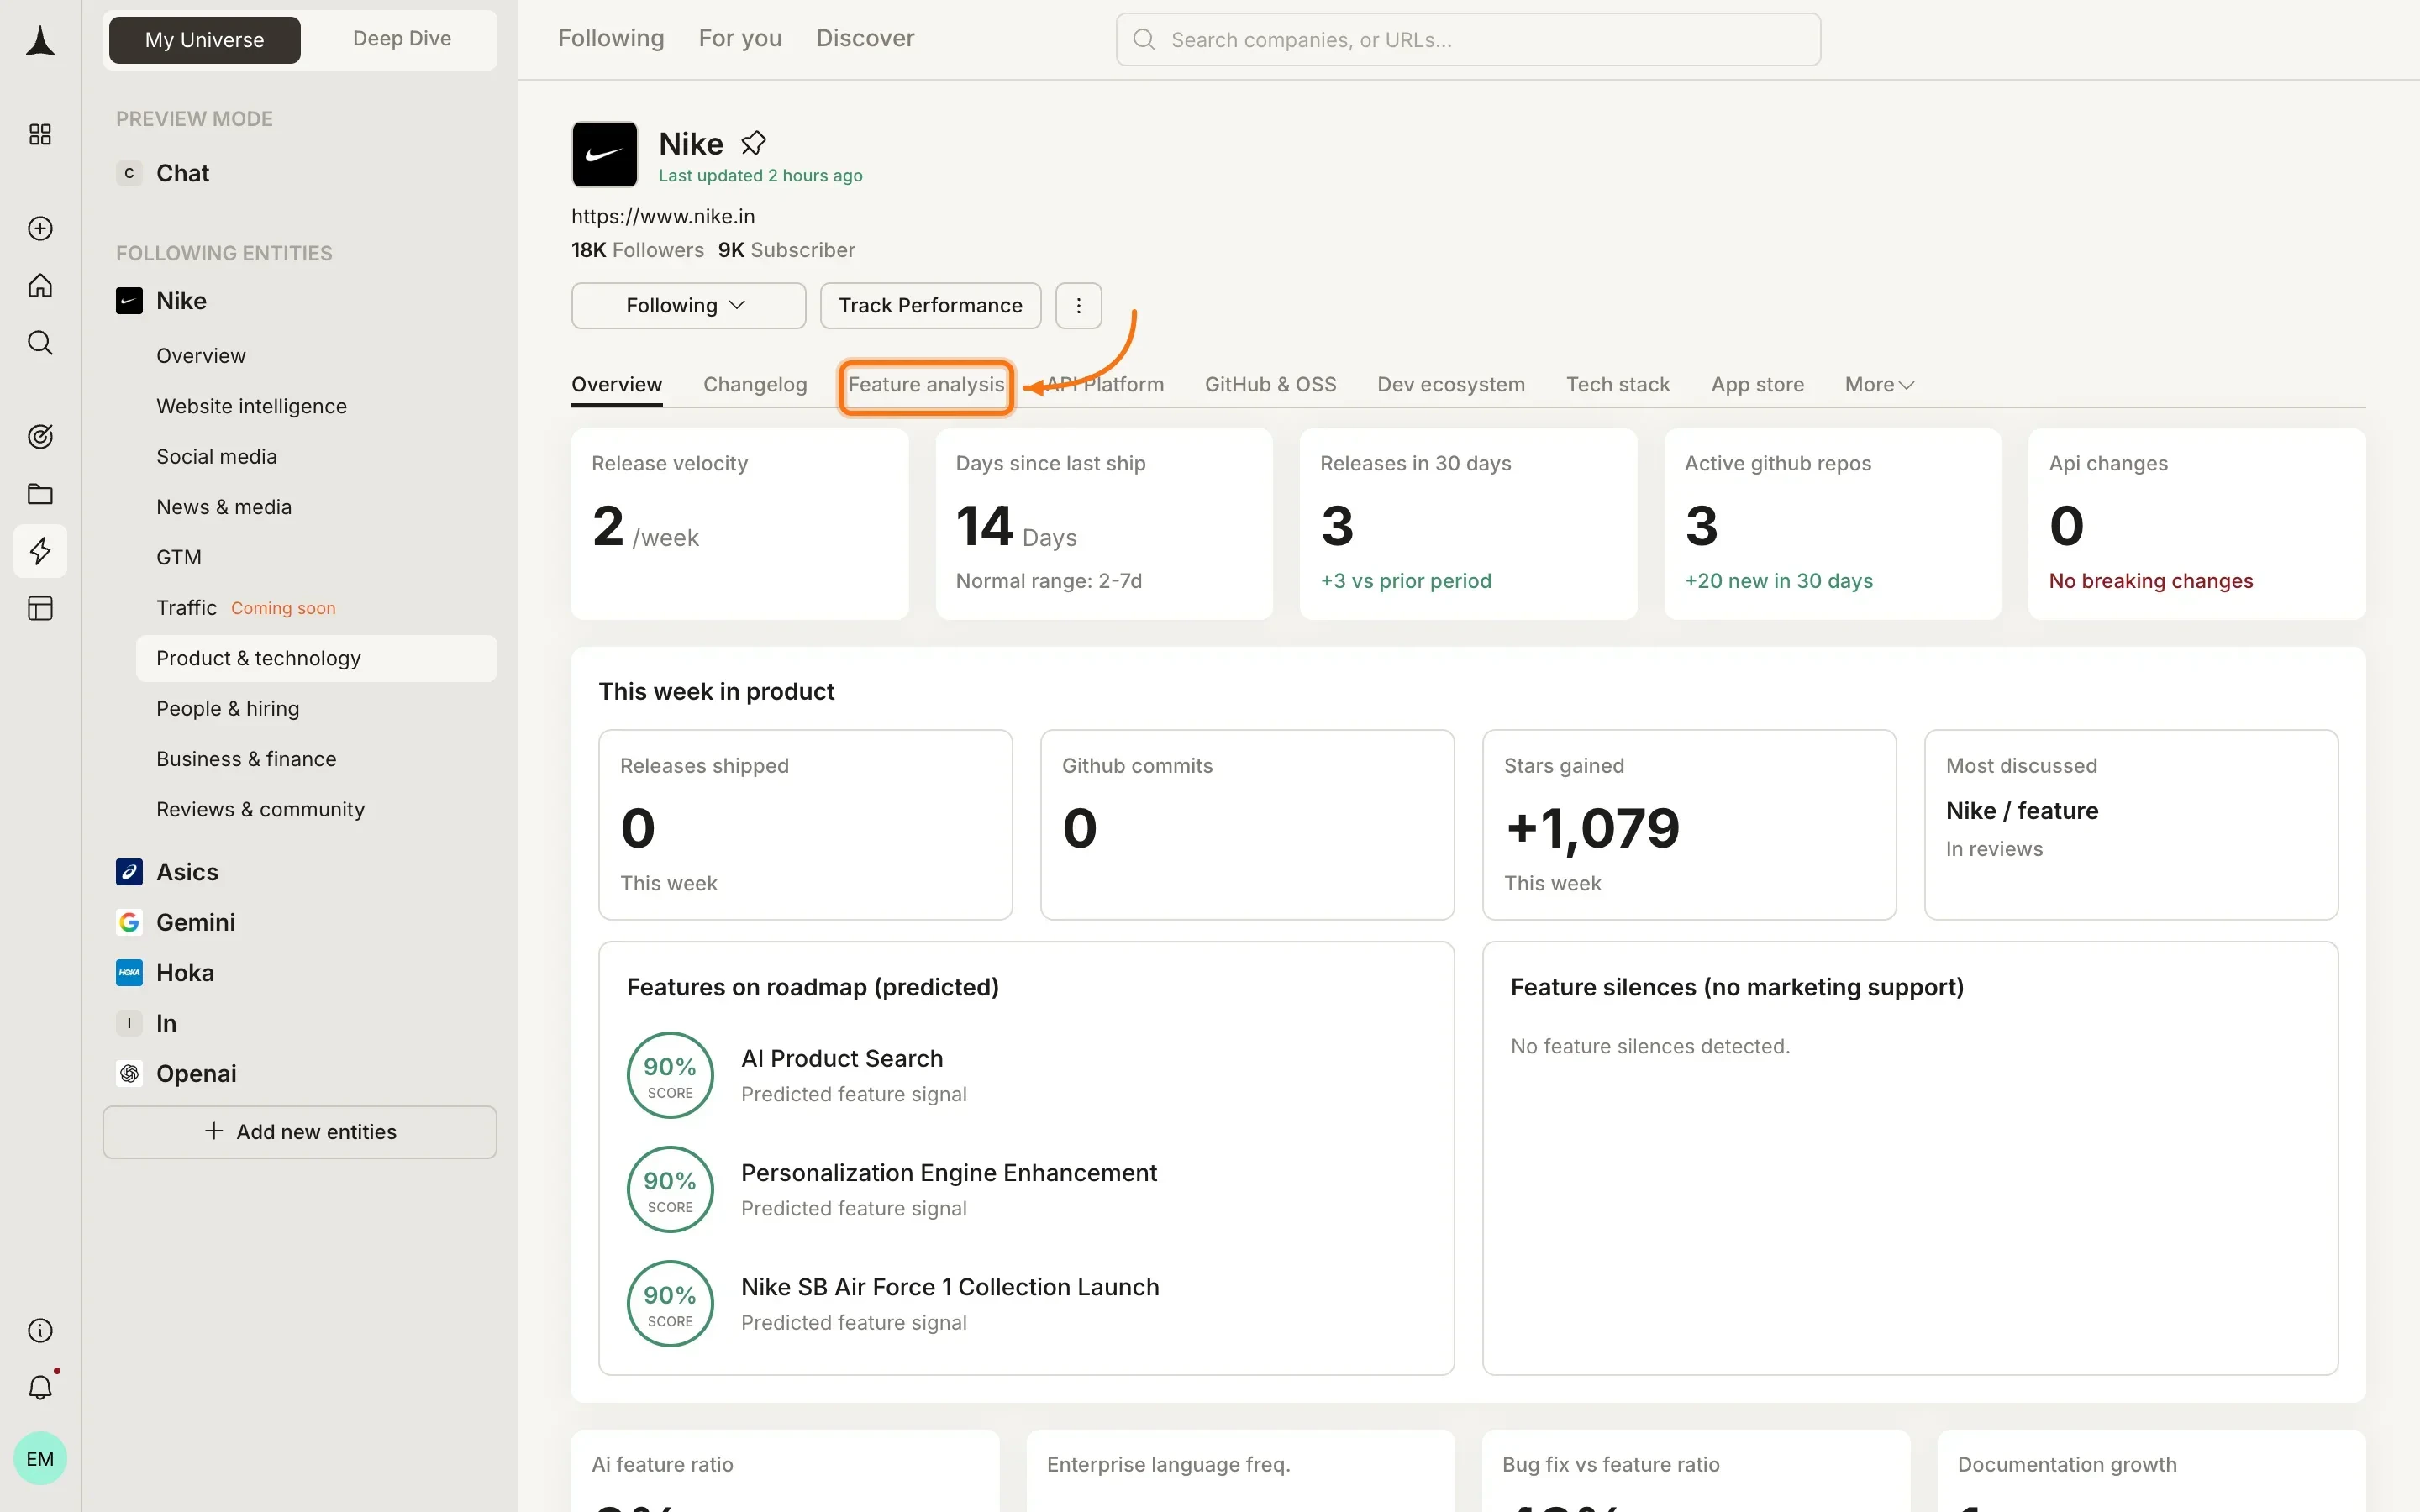Click the app logo at top of sidebar
2420x1512 pixels.
(40, 41)
